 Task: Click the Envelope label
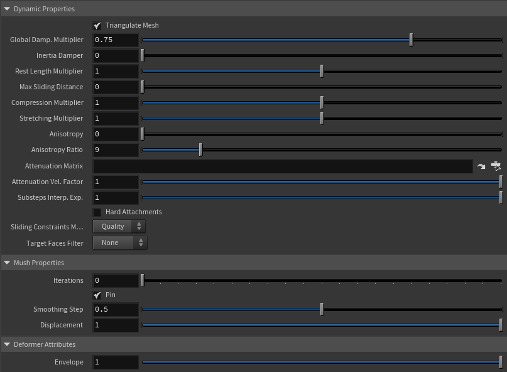[69, 362]
